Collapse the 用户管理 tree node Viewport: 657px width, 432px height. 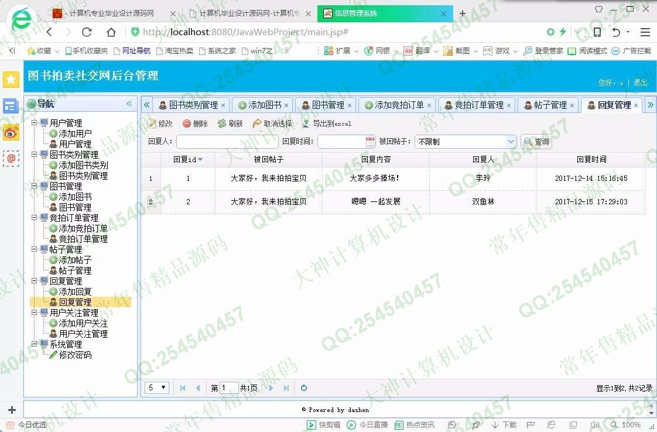35,123
